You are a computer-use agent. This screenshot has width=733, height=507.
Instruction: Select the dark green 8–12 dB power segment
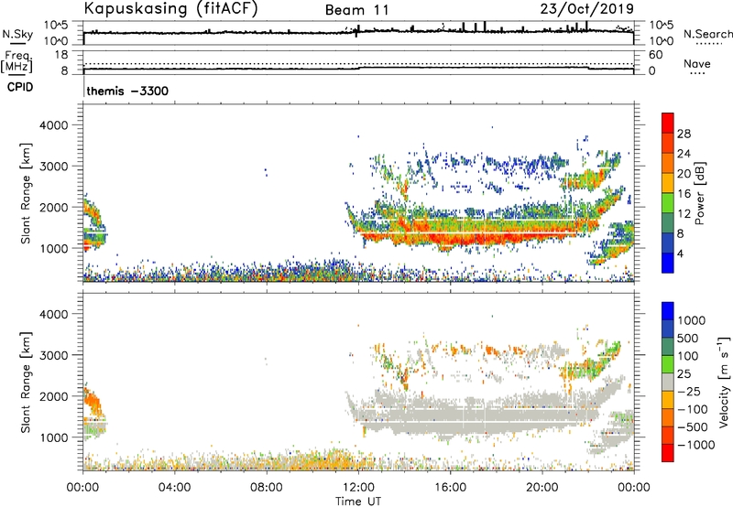pos(668,222)
